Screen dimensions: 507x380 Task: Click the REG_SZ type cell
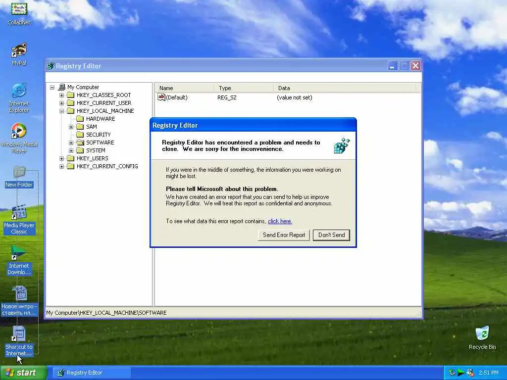point(227,97)
